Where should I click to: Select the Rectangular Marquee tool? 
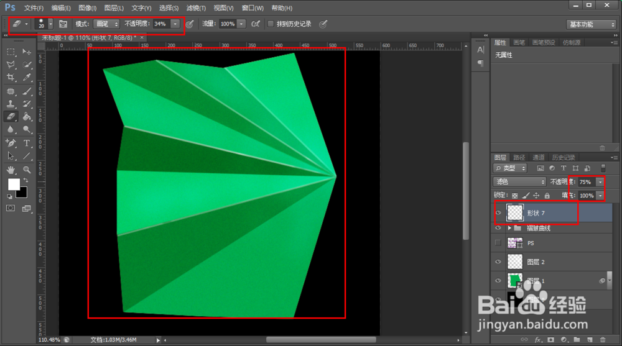pos(11,52)
